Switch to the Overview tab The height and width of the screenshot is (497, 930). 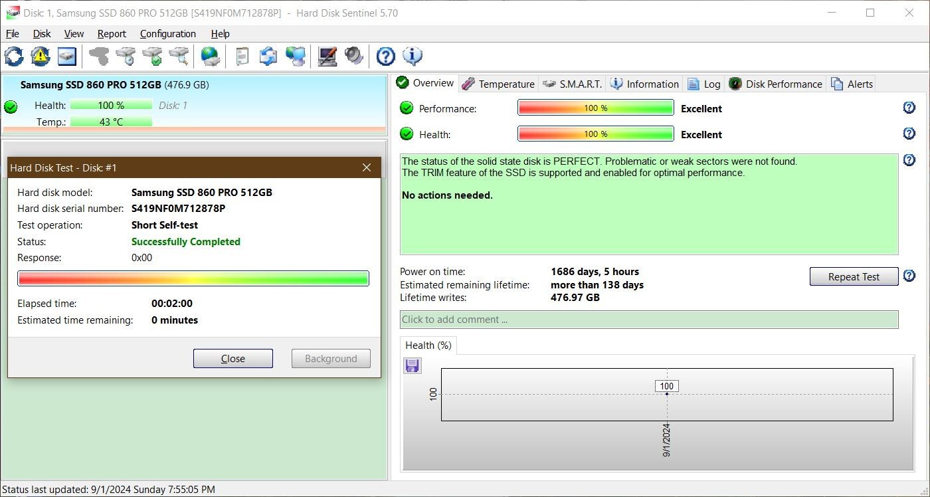point(426,83)
